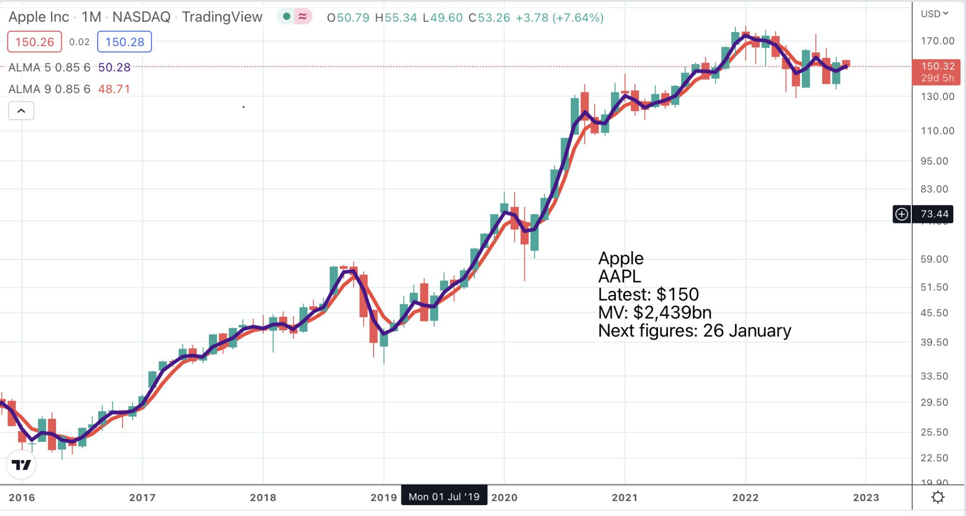Click the 1M interval label
Image resolution: width=966 pixels, height=516 pixels.
(92, 17)
